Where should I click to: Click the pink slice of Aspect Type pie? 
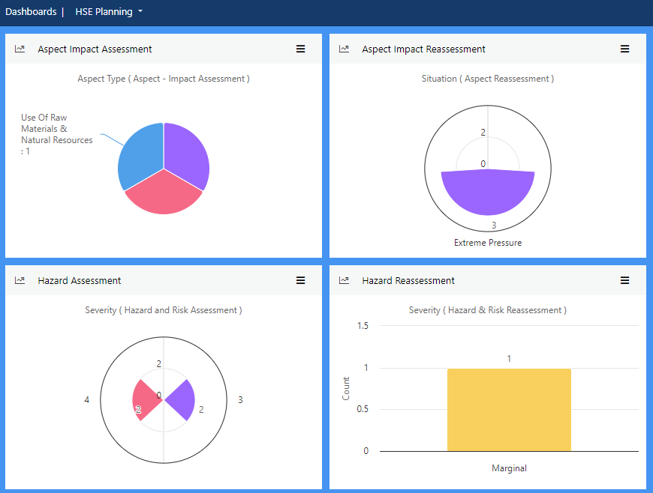point(164,195)
